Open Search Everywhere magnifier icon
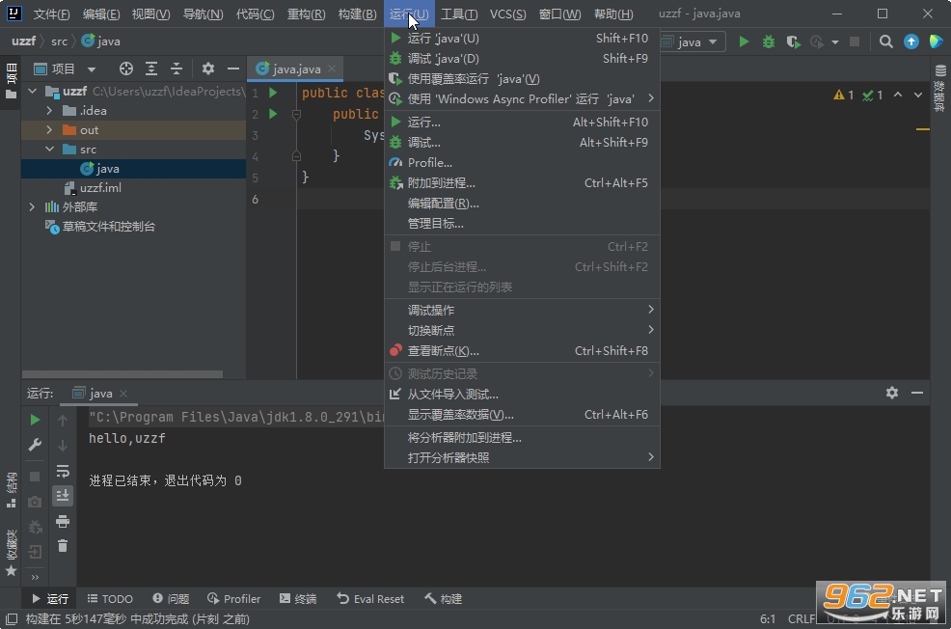The height and width of the screenshot is (629, 951). click(x=886, y=41)
